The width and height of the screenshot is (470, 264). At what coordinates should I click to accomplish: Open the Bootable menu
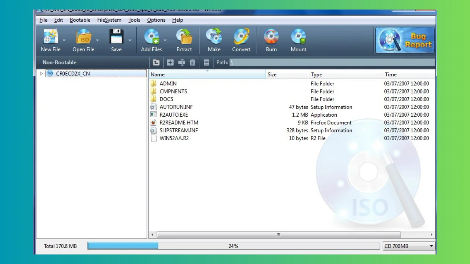pos(80,20)
